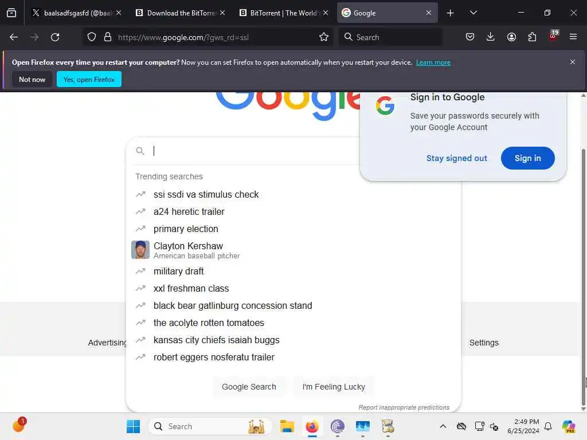
Task: Close the BitTorrent | The World tab
Action: tap(326, 13)
